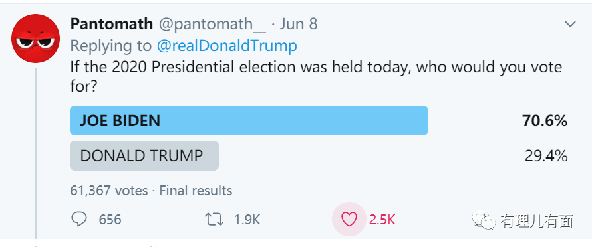Click the 656 replies count
Viewport: 592px width, 247px height.
point(110,220)
